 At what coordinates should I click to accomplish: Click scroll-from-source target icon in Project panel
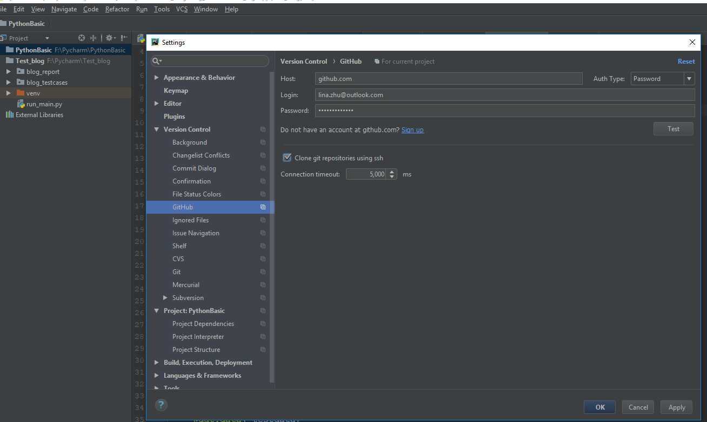tap(82, 38)
